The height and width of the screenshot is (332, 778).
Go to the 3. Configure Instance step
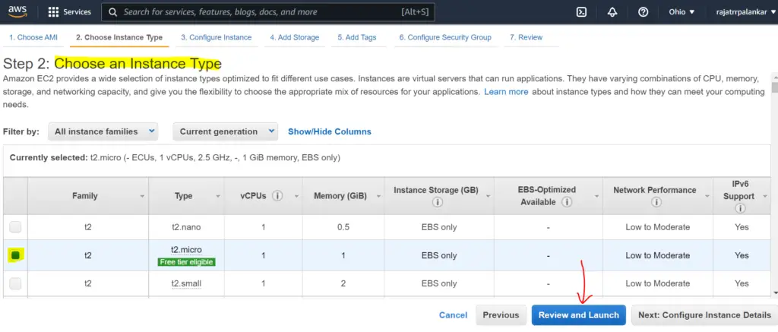(216, 37)
